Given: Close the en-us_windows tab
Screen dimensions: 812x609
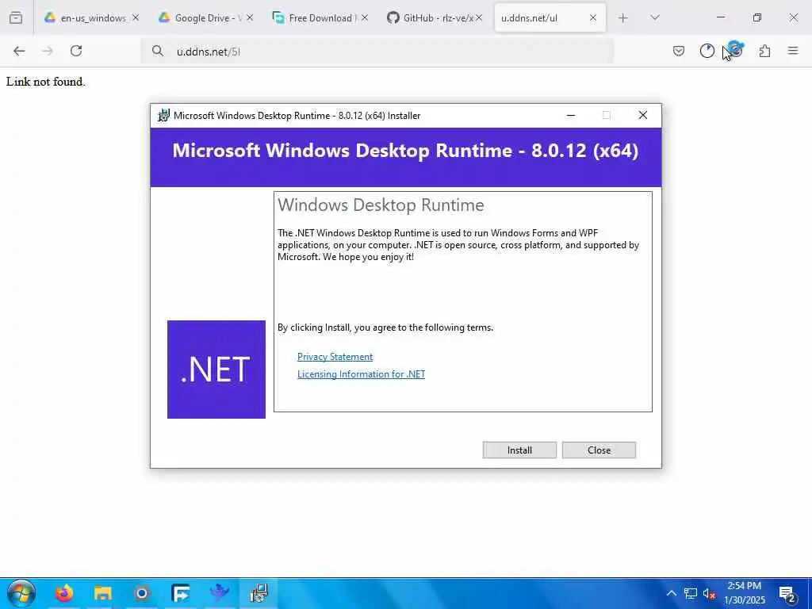Looking at the screenshot, I should click(135, 17).
